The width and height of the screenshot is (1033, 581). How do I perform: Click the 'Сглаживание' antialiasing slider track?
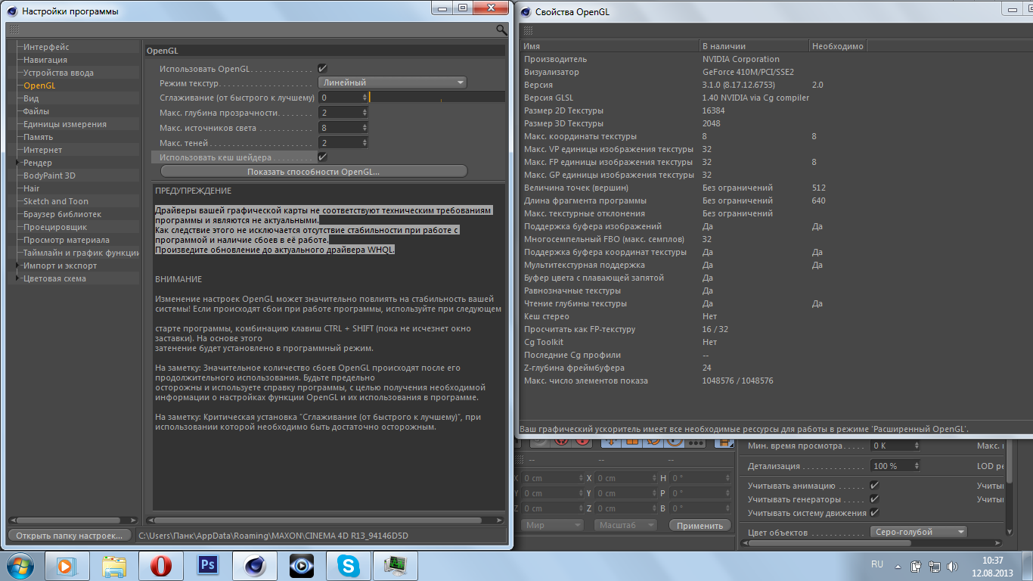click(437, 97)
